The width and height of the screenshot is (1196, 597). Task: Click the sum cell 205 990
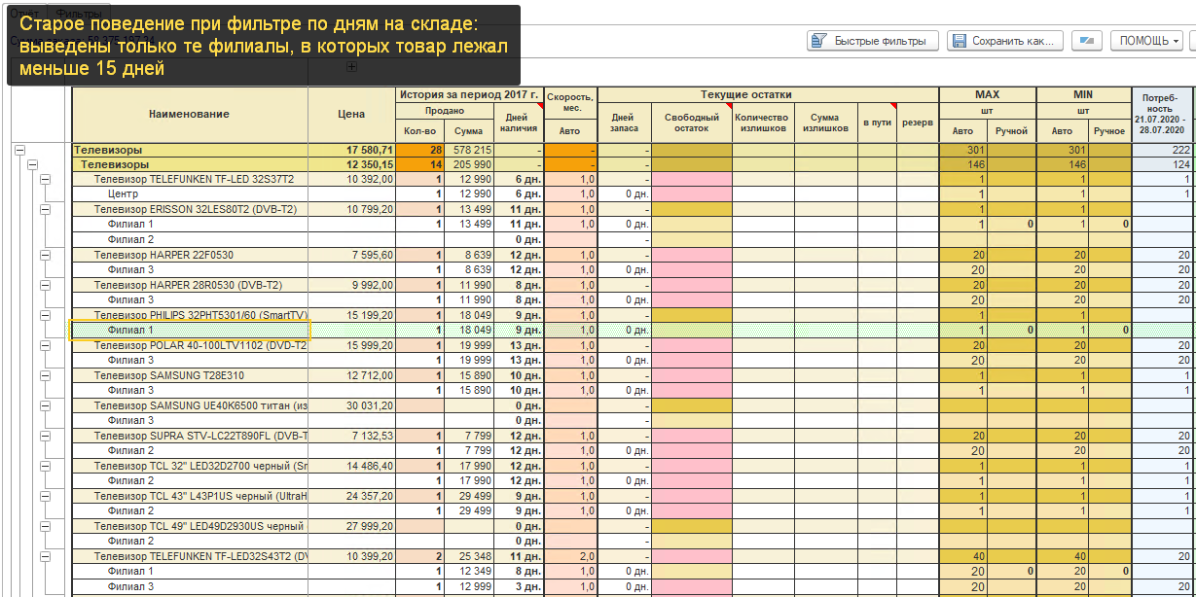[x=469, y=165]
